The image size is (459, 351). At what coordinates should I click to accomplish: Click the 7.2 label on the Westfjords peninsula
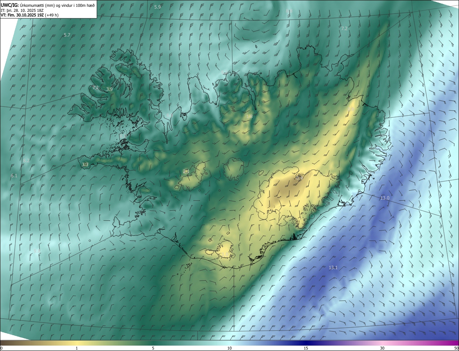click(x=95, y=88)
